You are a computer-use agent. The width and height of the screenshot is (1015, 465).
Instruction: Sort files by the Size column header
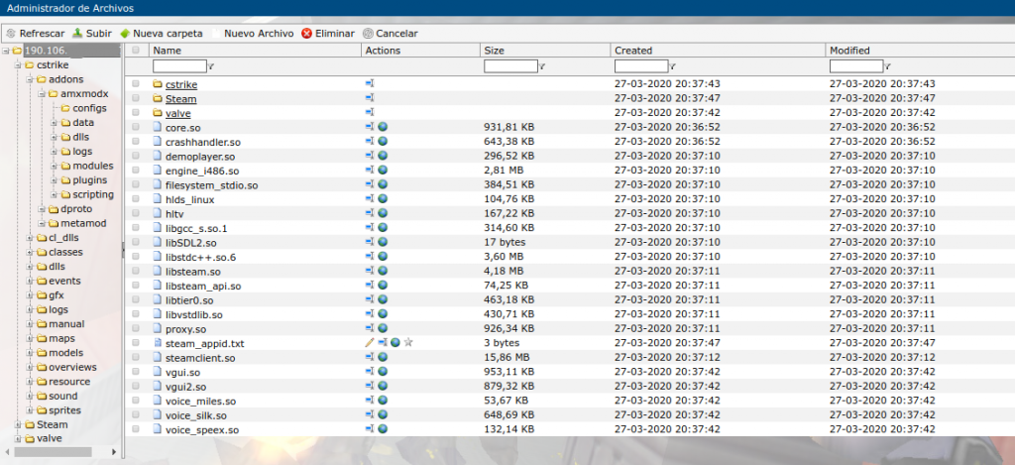[x=496, y=50]
